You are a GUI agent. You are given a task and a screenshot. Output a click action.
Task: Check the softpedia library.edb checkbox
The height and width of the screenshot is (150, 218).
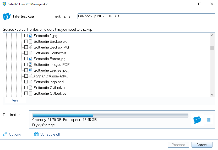click(26, 76)
